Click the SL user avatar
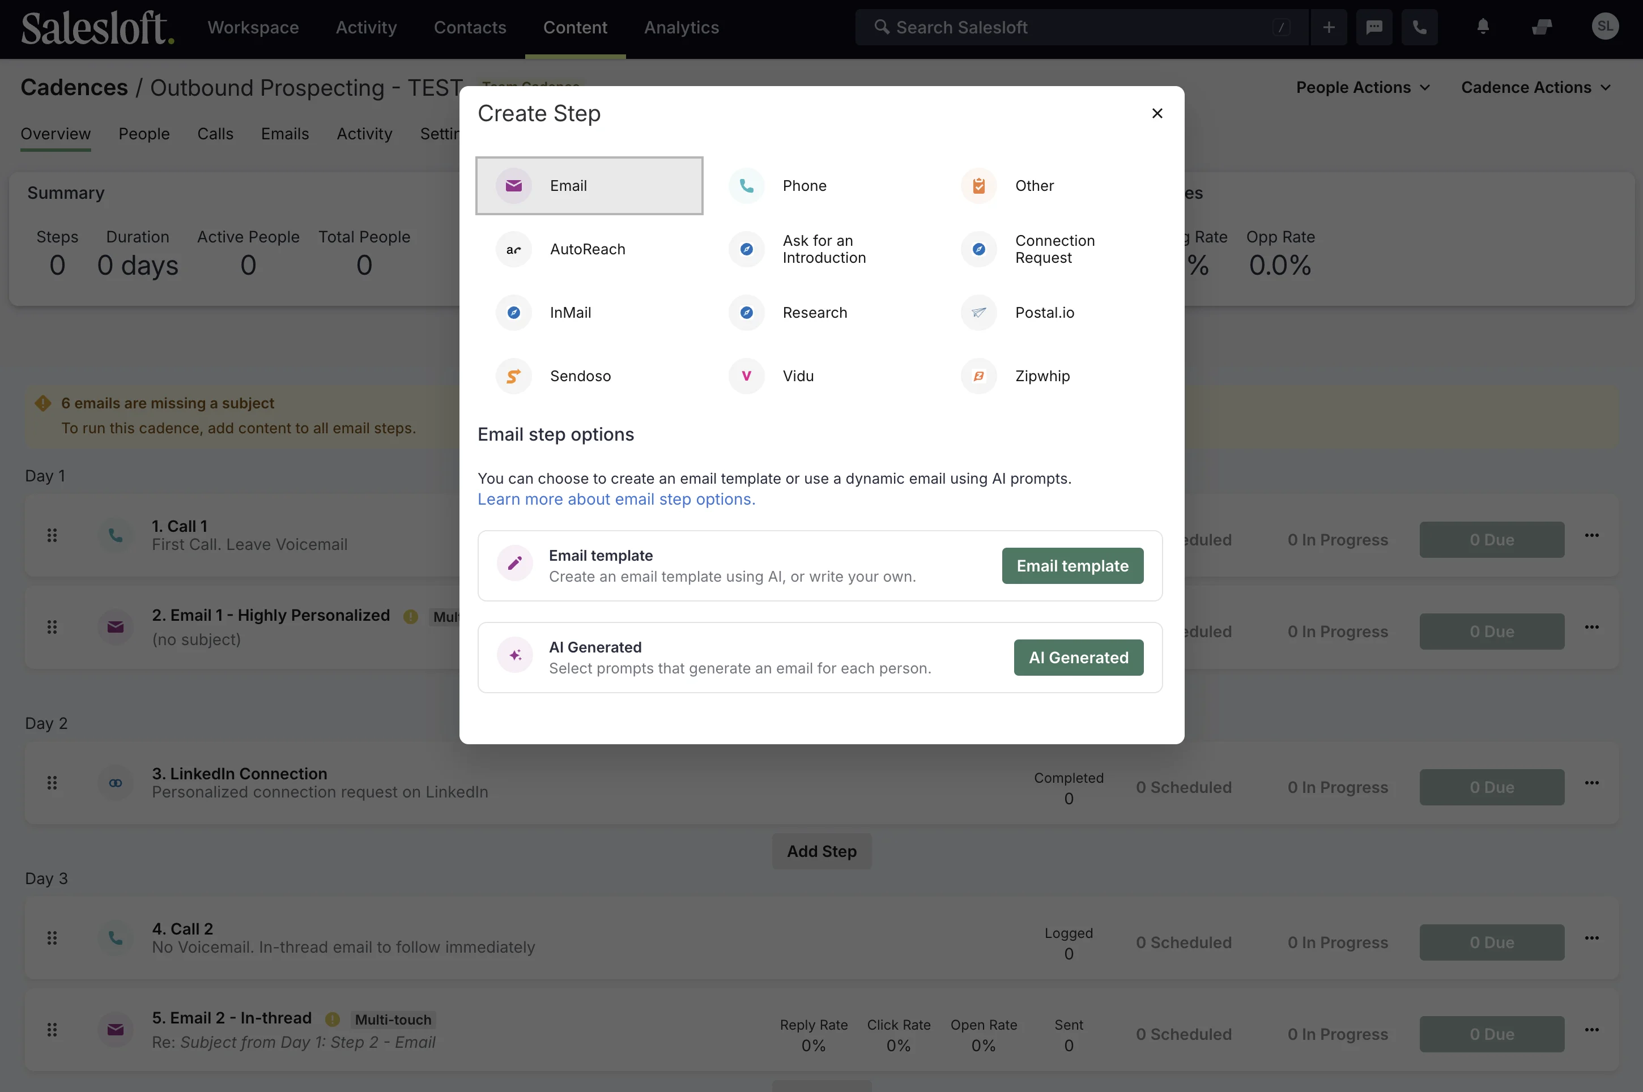 [x=1604, y=27]
